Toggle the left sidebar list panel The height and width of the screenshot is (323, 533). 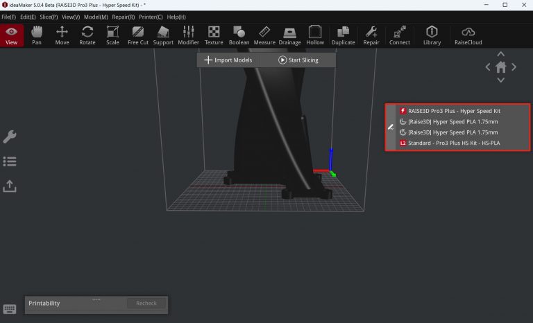[x=10, y=161]
